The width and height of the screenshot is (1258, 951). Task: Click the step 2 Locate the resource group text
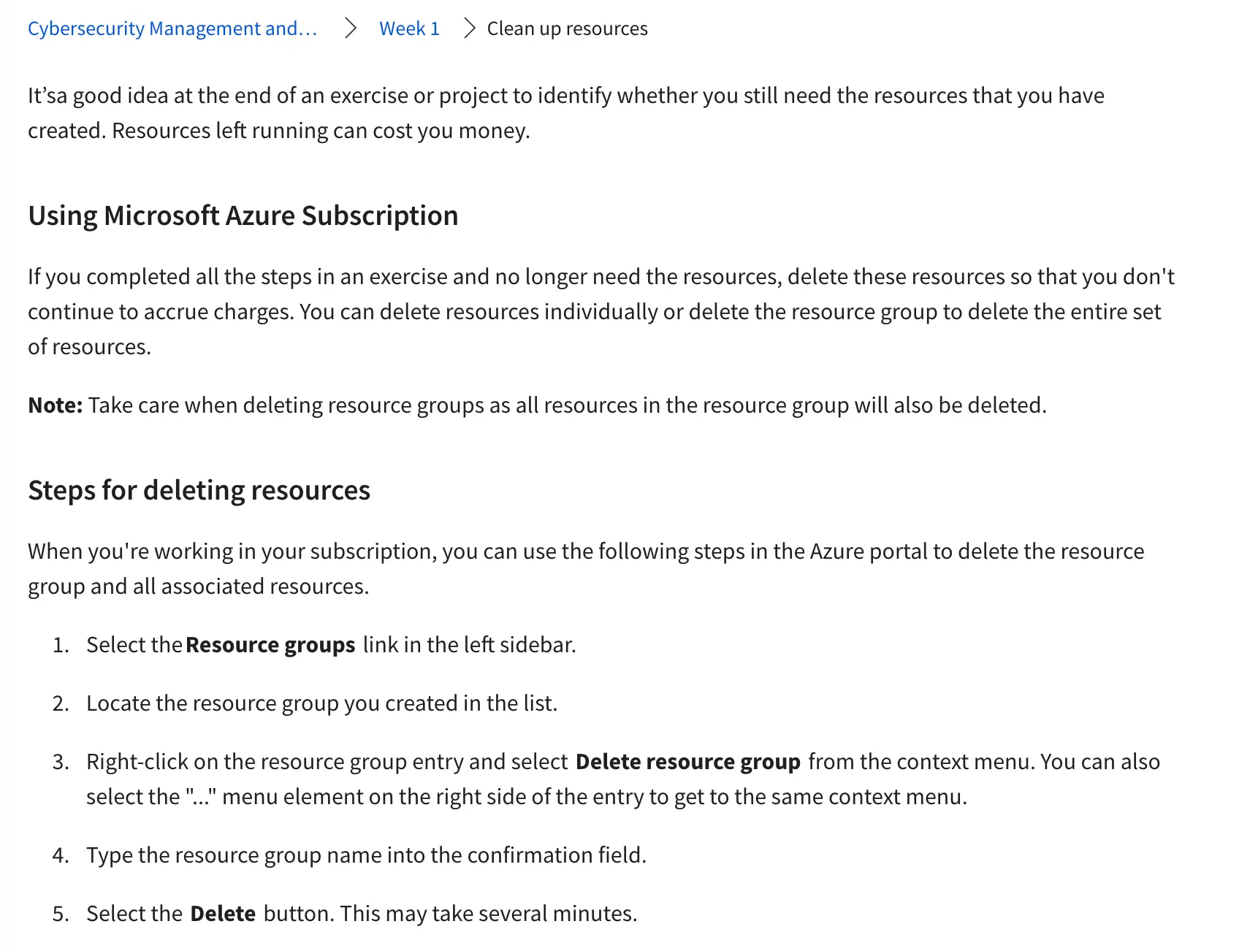point(321,703)
